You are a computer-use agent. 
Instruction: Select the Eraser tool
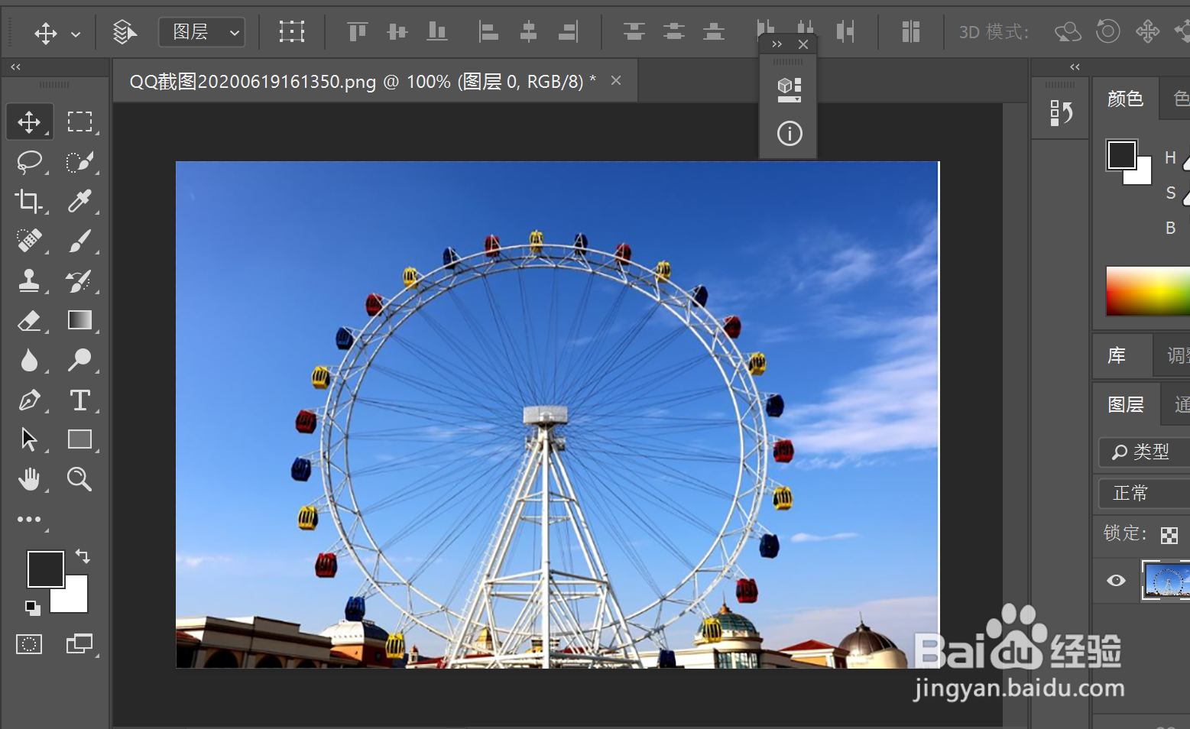tap(29, 321)
